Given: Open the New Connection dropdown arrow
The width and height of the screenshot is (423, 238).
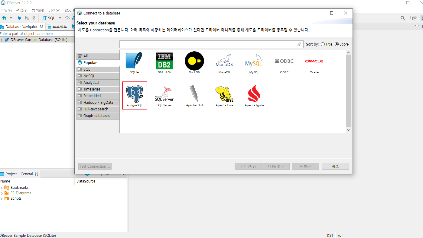Looking at the screenshot, I should point(11,18).
